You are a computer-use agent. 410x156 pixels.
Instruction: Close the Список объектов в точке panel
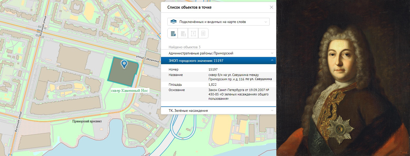[x=271, y=7]
